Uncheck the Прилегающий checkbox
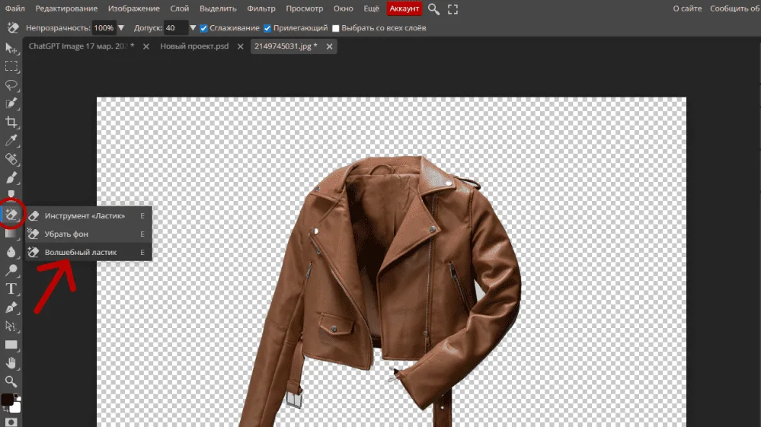761x427 pixels. 267,28
